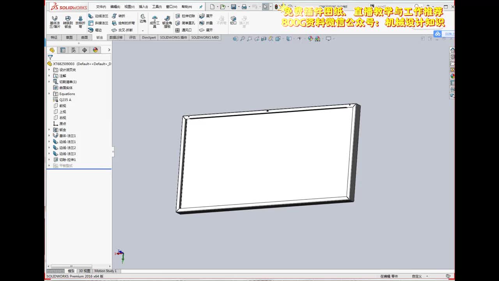499x281 pixels.
Task: Choose the Vent (通风口) tool
Action: (x=184, y=30)
